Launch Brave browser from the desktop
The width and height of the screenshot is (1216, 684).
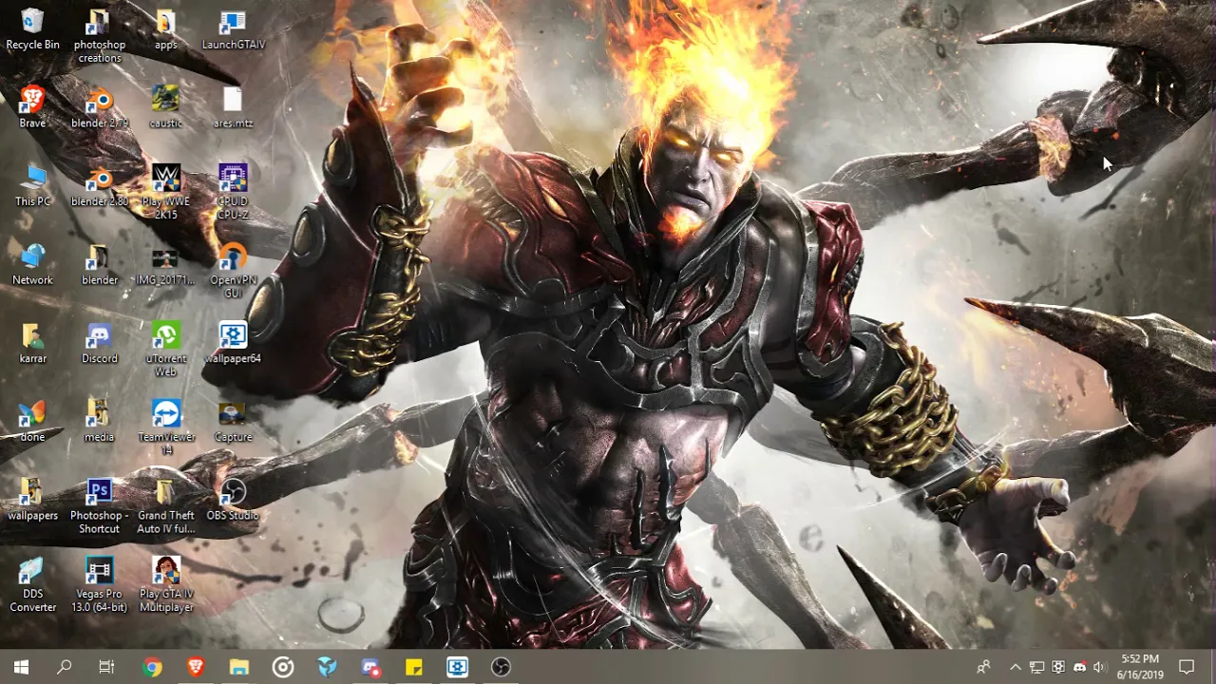[x=32, y=107]
